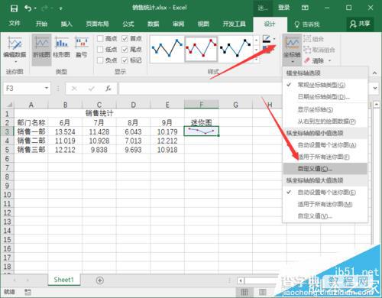Choose maximum Same for All Sparklines (M)

[x=325, y=204]
